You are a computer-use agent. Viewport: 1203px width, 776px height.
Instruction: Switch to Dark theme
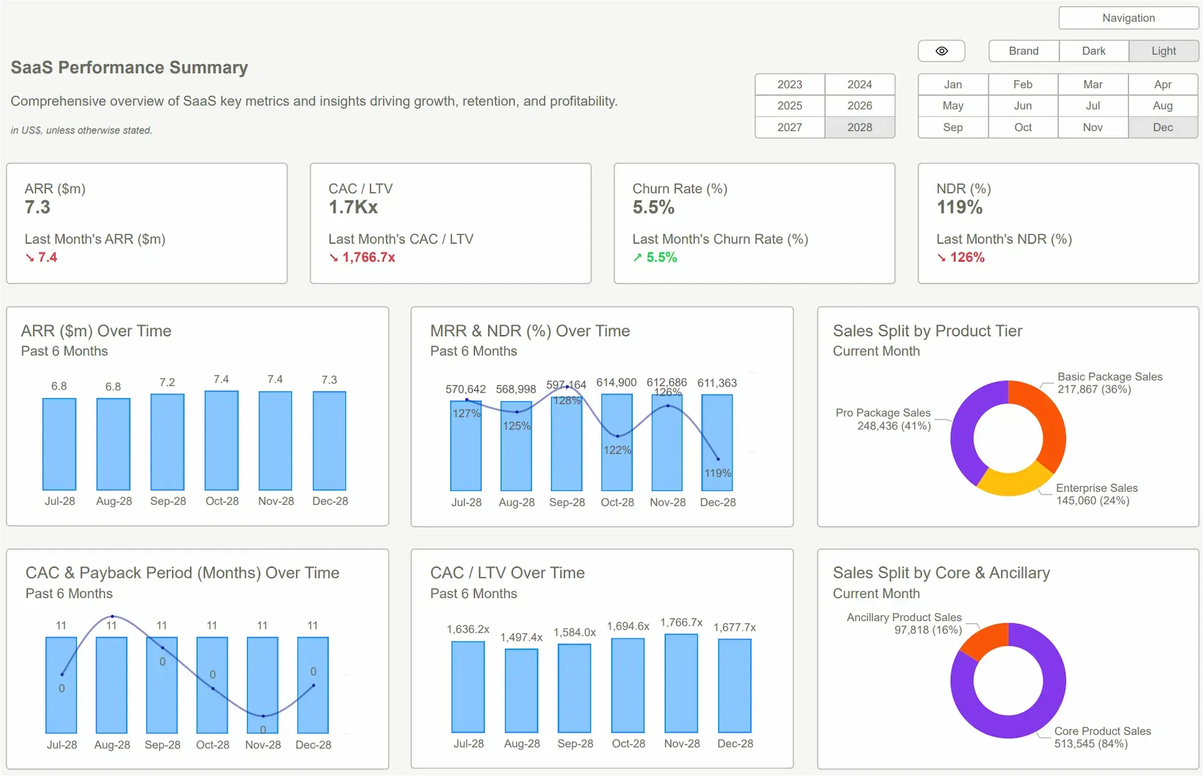[x=1093, y=50]
